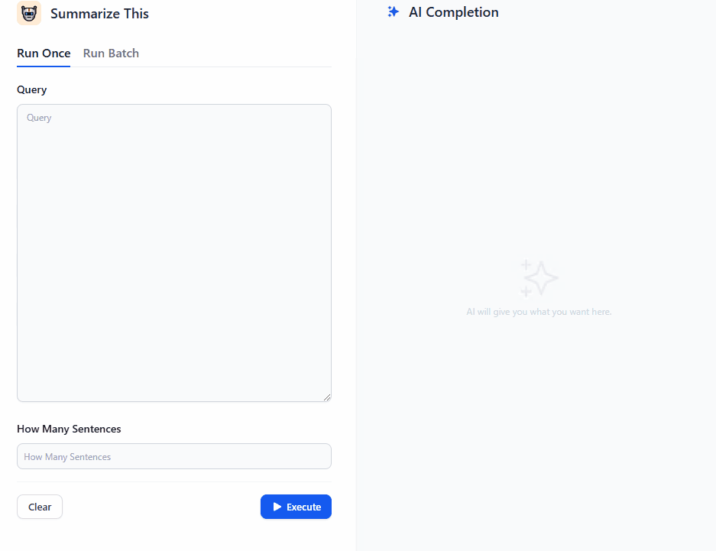This screenshot has height=551, width=716.
Task: Click the play triangle icon inside Execute
Action: (277, 507)
